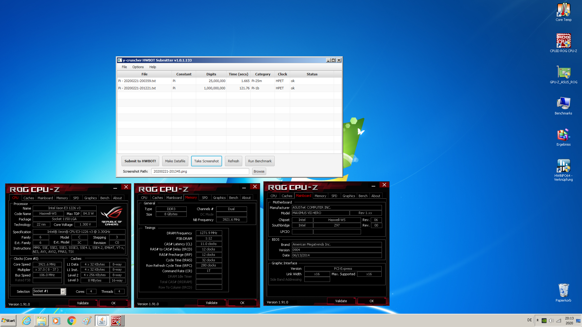Open the Papierkorb recycle bin
This screenshot has width=582, height=327.
[563, 292]
